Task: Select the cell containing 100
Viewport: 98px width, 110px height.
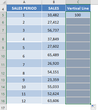Action: tap(78, 15)
